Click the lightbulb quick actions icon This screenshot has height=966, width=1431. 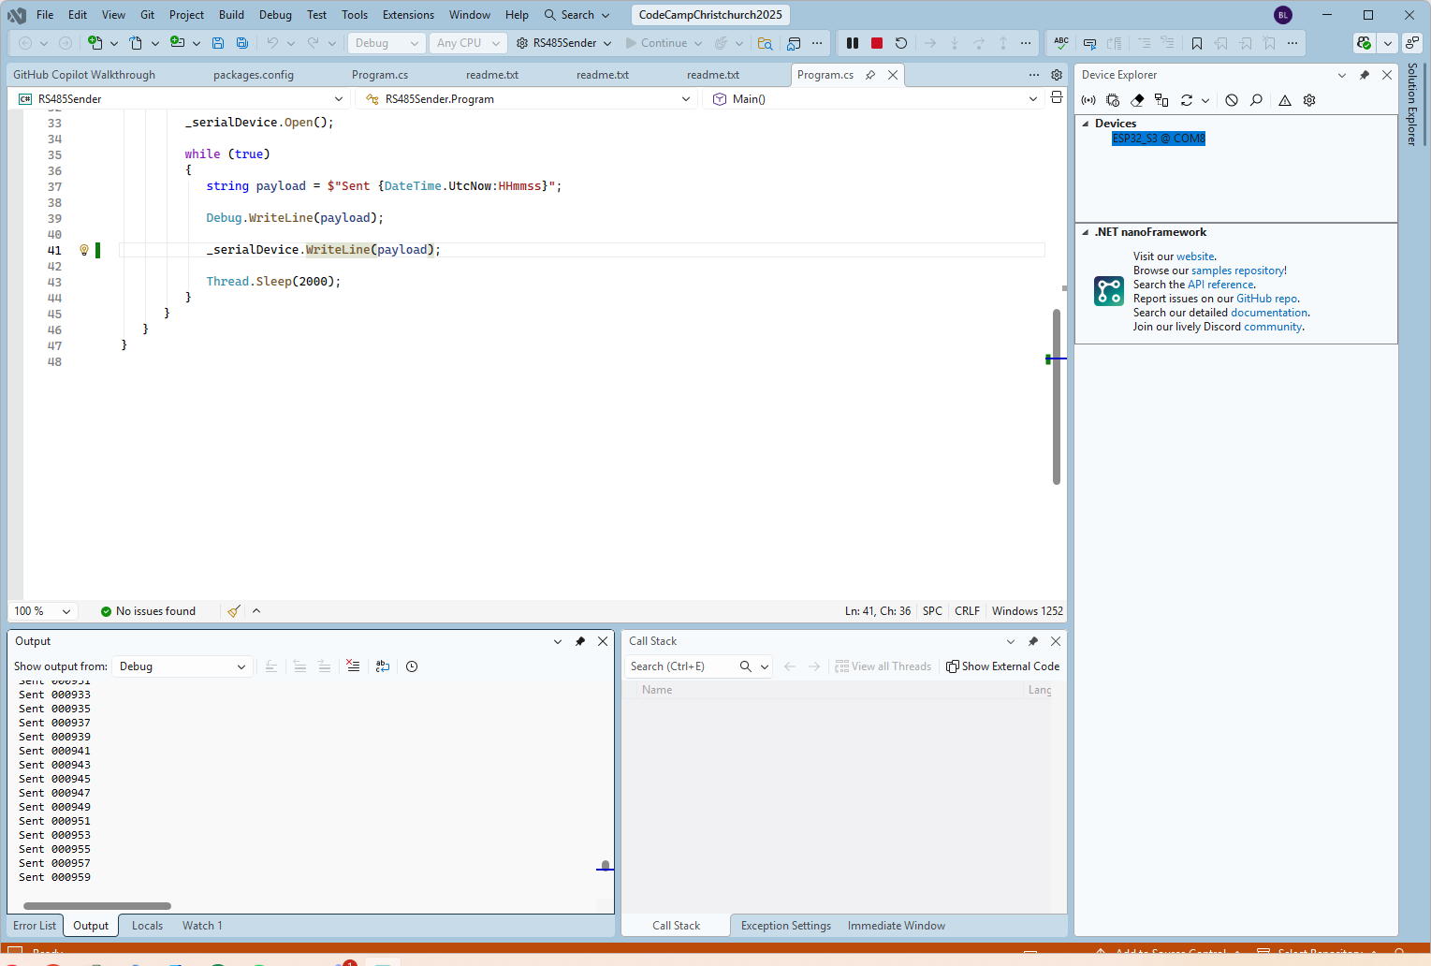coord(84,250)
